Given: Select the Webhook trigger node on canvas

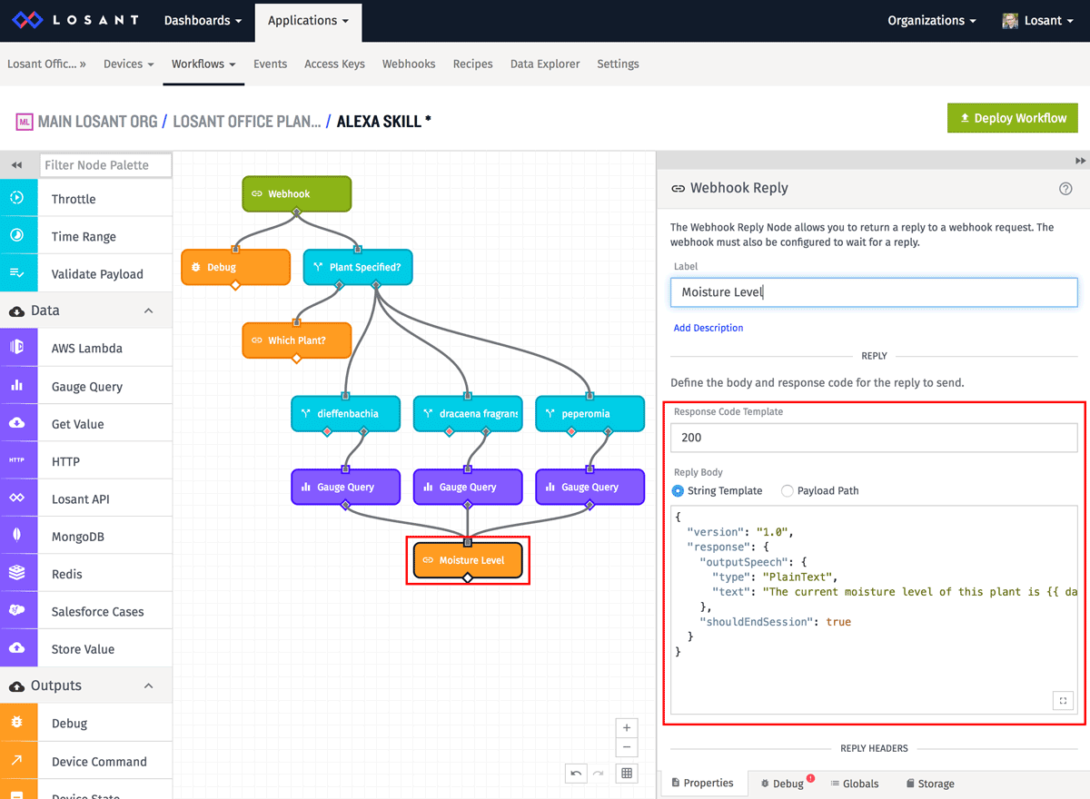Looking at the screenshot, I should (296, 193).
